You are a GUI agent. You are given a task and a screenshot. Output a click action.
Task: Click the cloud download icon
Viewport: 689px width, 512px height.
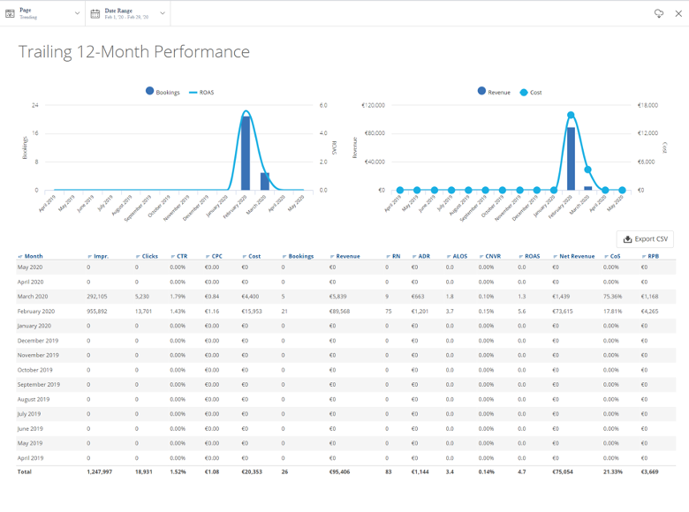[659, 13]
